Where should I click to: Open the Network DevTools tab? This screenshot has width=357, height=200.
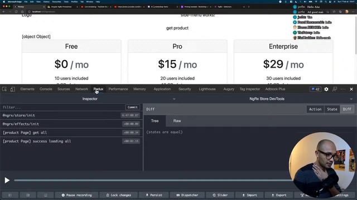81,89
